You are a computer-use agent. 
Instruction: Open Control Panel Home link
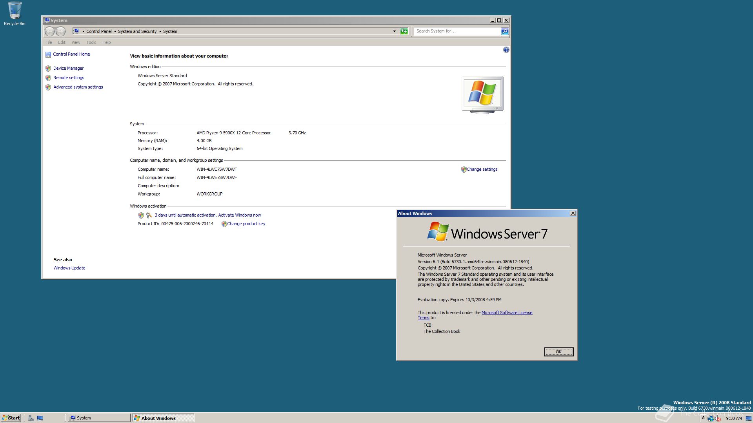coord(71,54)
